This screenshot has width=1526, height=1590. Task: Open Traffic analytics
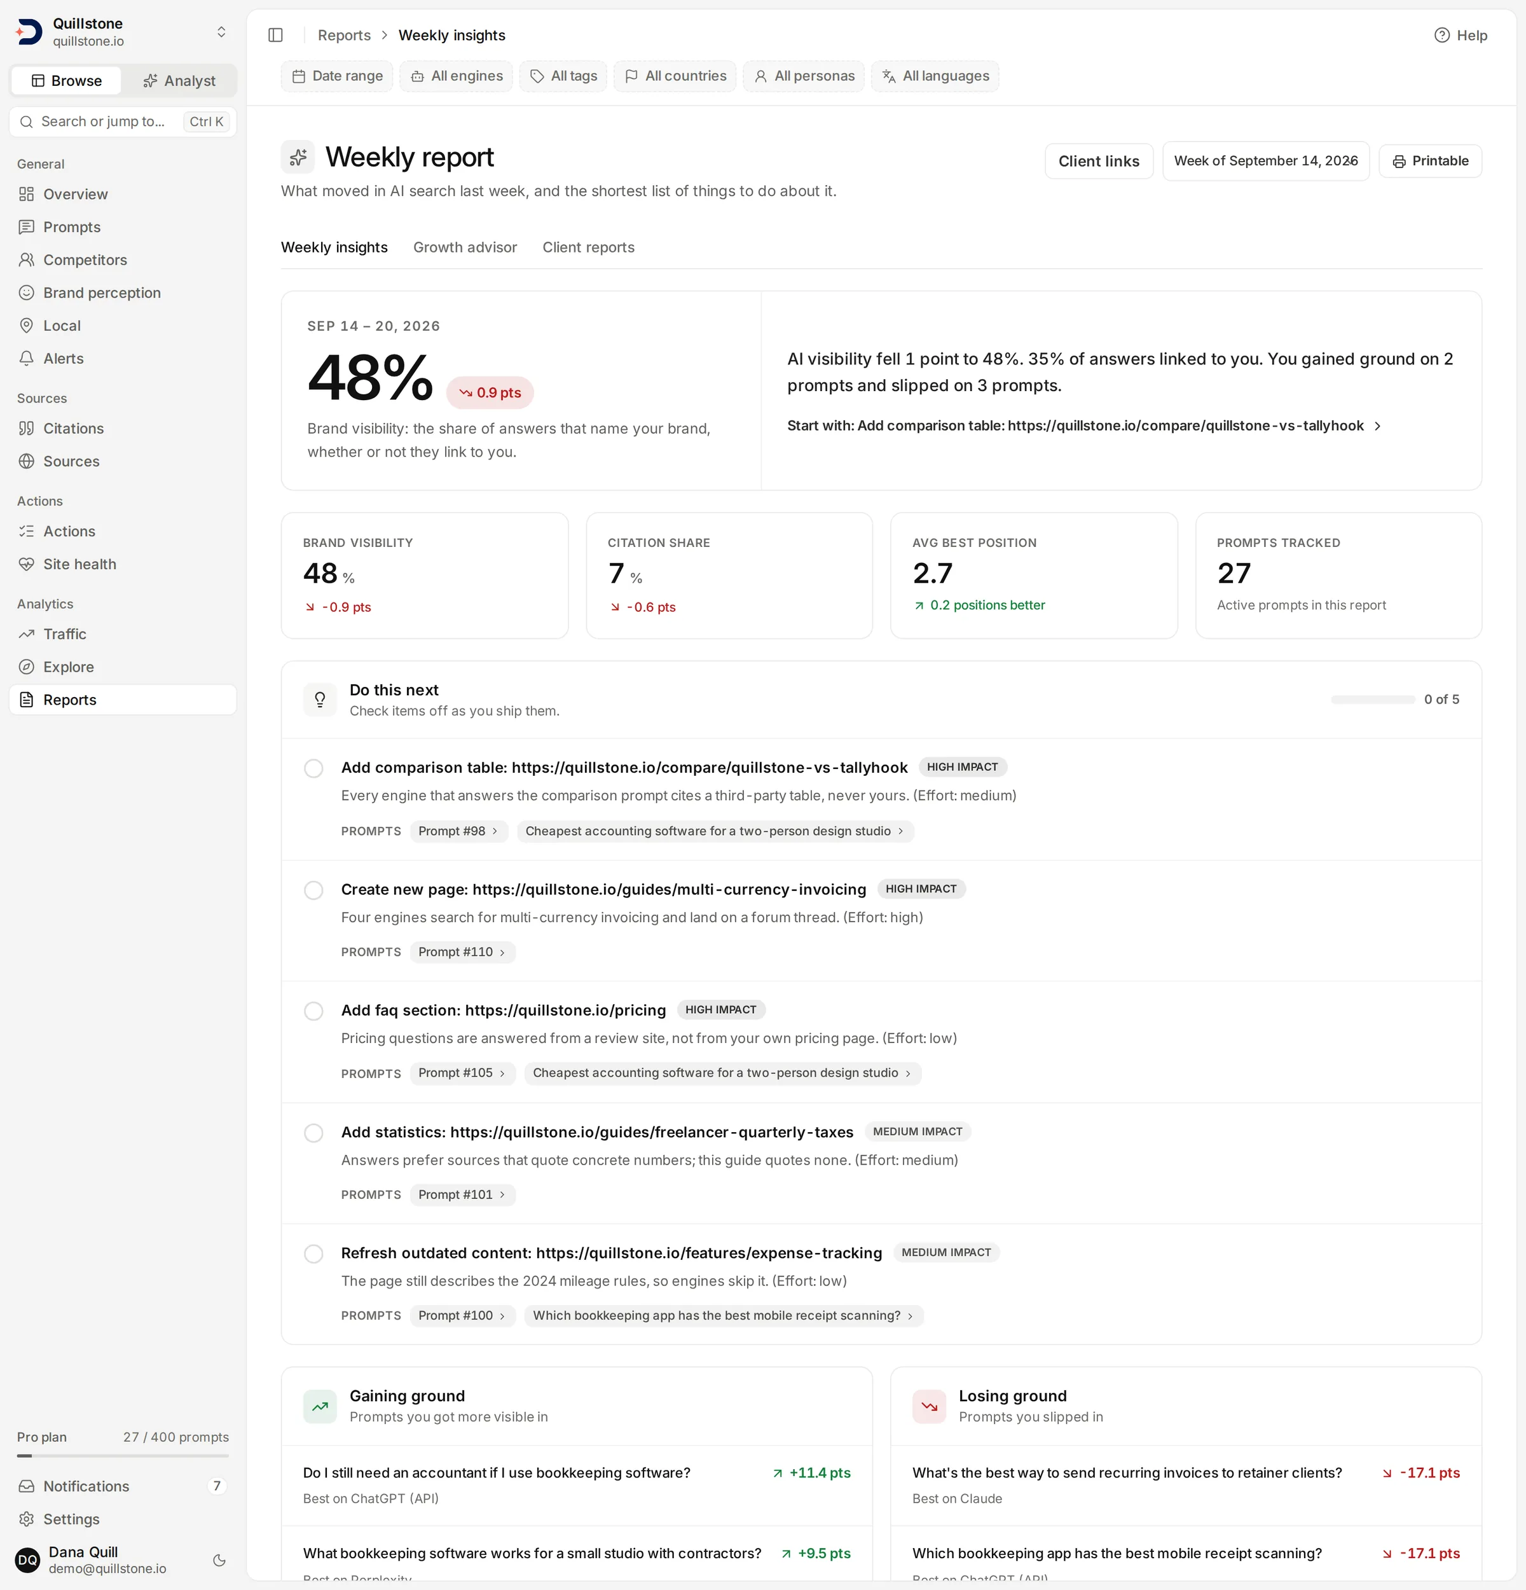tap(123, 634)
